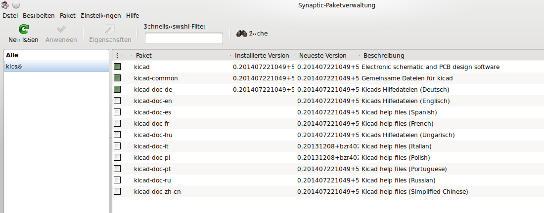Mark the kicad-doc-zh-cn checkbox

117,192
